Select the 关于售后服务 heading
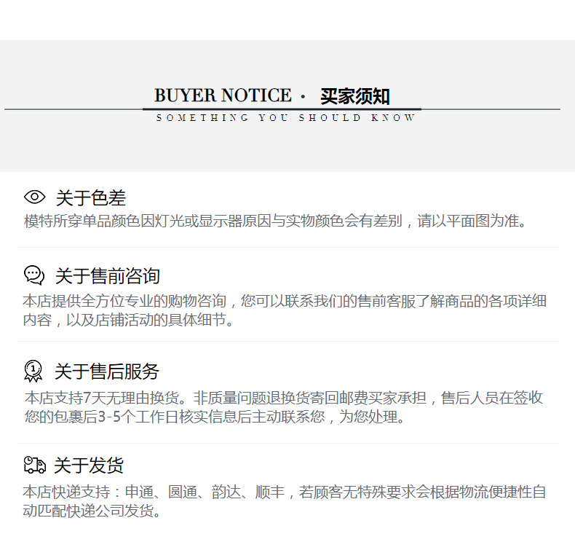The width and height of the screenshot is (575, 542). (107, 372)
